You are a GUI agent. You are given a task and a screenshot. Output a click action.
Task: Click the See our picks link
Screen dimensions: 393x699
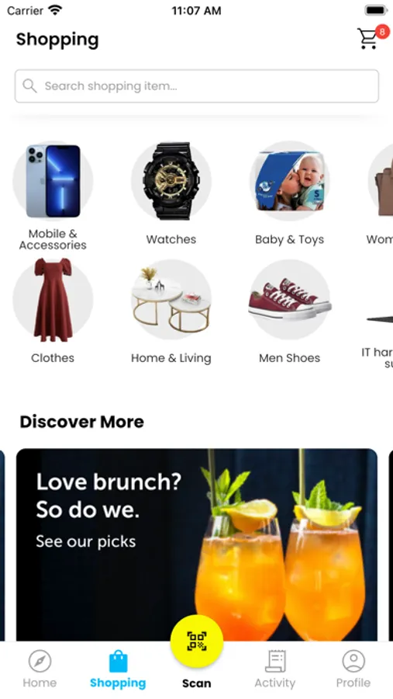tap(85, 541)
